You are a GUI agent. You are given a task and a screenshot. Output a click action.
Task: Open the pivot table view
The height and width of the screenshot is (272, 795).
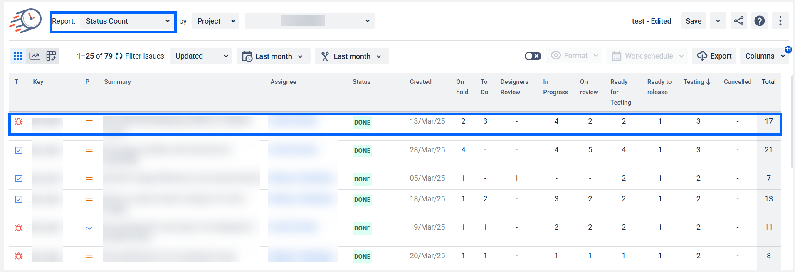pos(51,56)
